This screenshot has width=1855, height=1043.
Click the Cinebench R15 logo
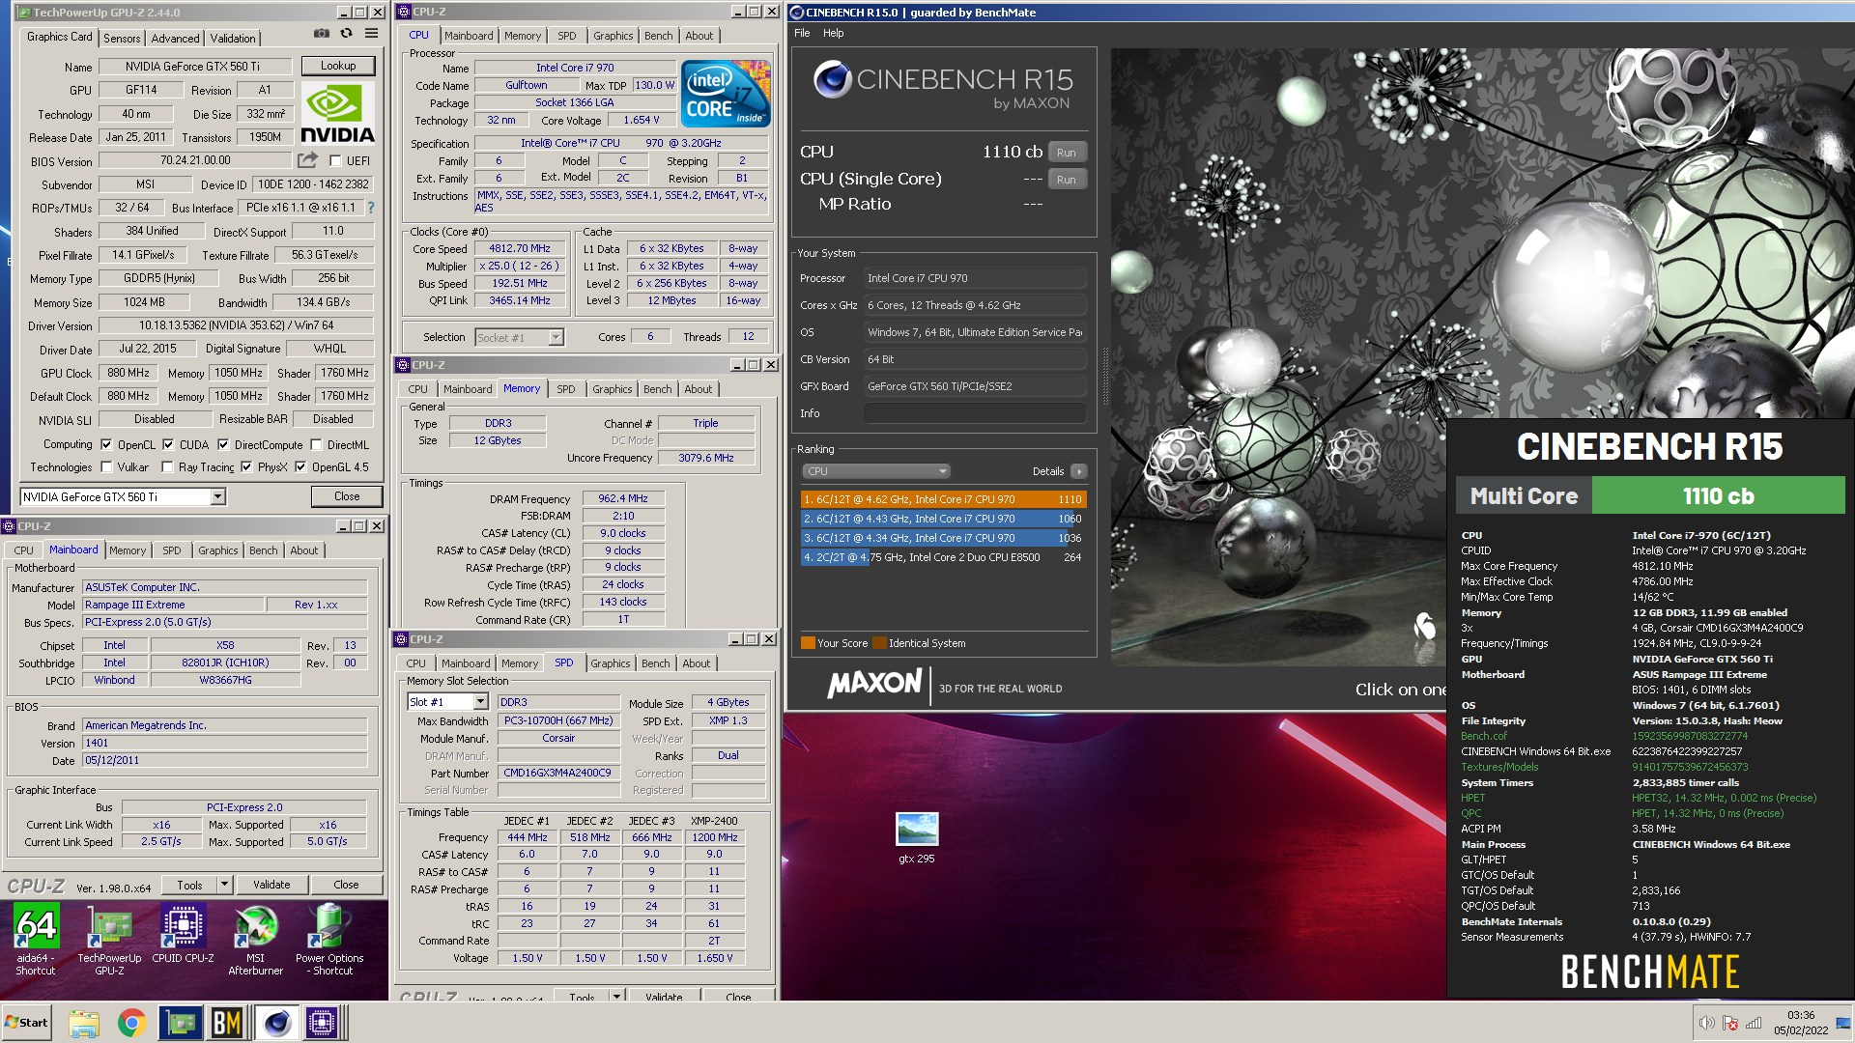coord(943,86)
